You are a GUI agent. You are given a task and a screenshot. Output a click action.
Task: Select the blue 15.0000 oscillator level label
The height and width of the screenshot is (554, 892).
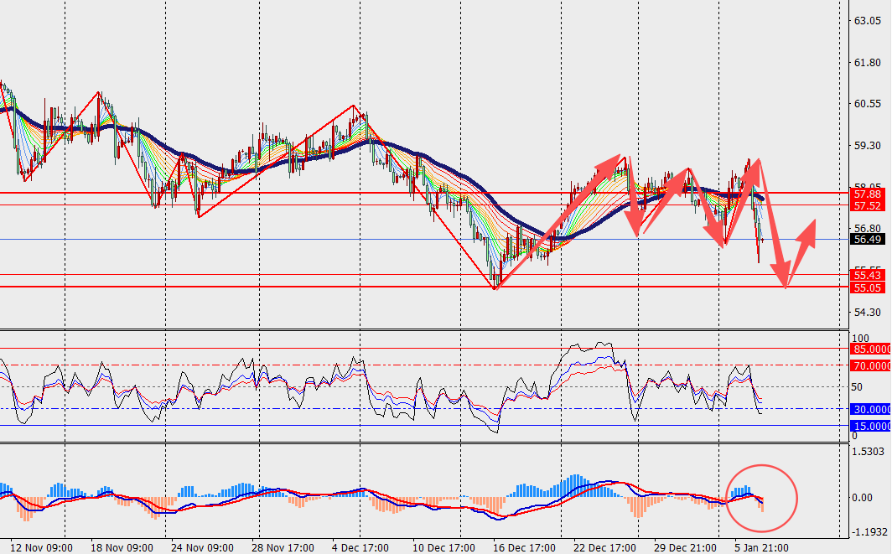(x=870, y=427)
